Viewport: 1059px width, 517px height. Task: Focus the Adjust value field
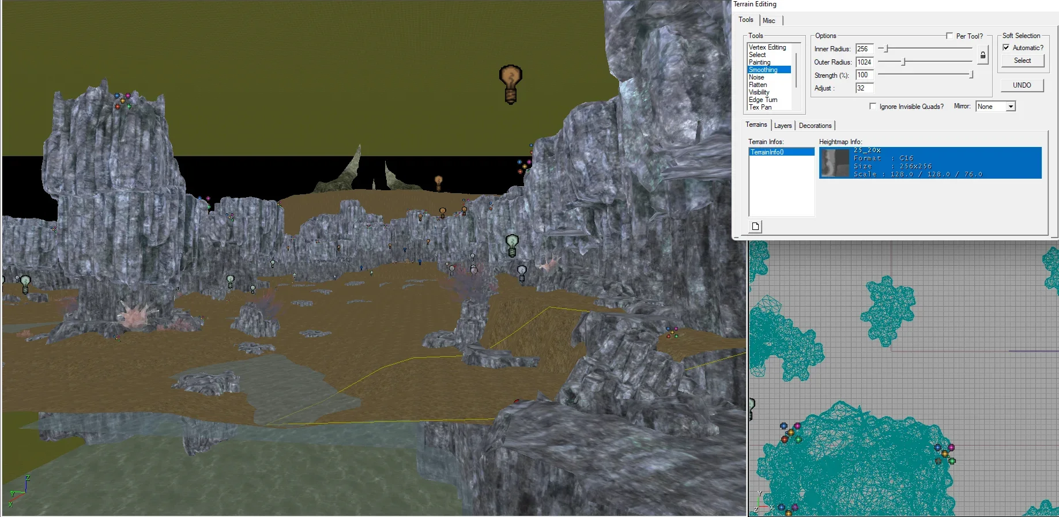coord(864,88)
